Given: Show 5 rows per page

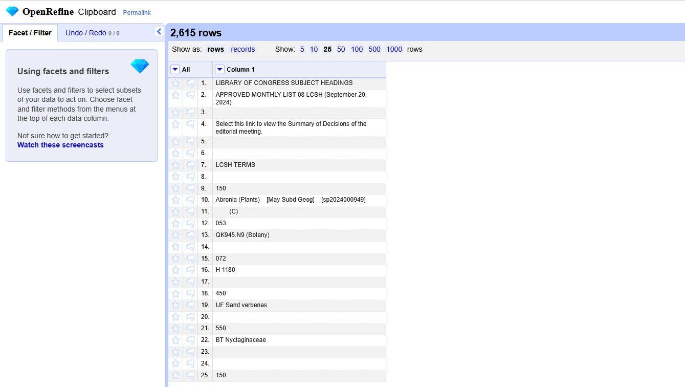Looking at the screenshot, I should coord(302,49).
